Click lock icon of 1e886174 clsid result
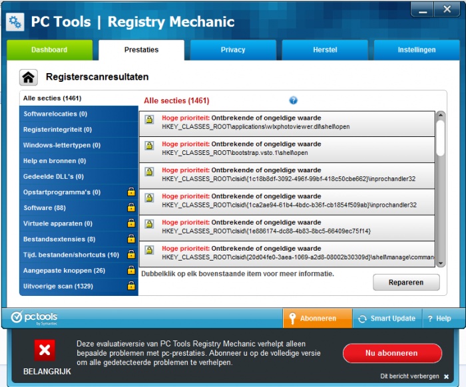 pos(149,224)
